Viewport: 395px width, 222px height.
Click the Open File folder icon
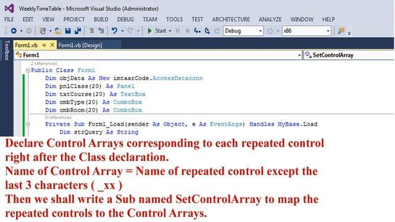[x=58, y=31]
